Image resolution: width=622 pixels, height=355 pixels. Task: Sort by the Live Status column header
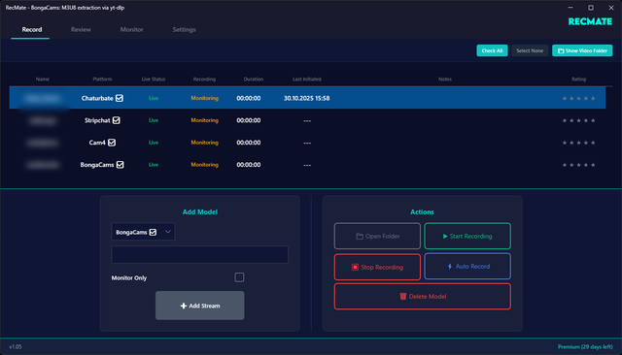154,80
